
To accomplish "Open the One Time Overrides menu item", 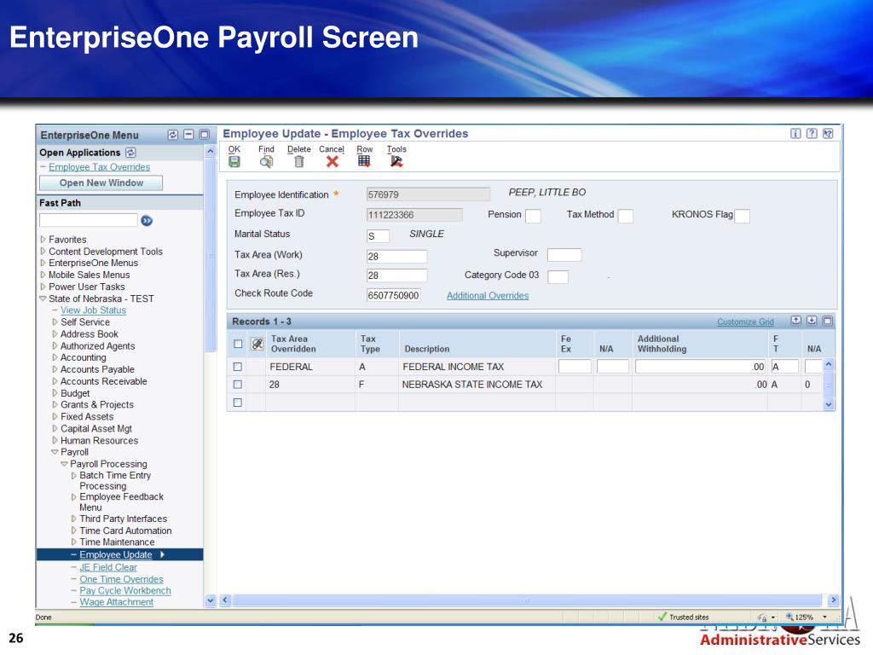I will (121, 579).
